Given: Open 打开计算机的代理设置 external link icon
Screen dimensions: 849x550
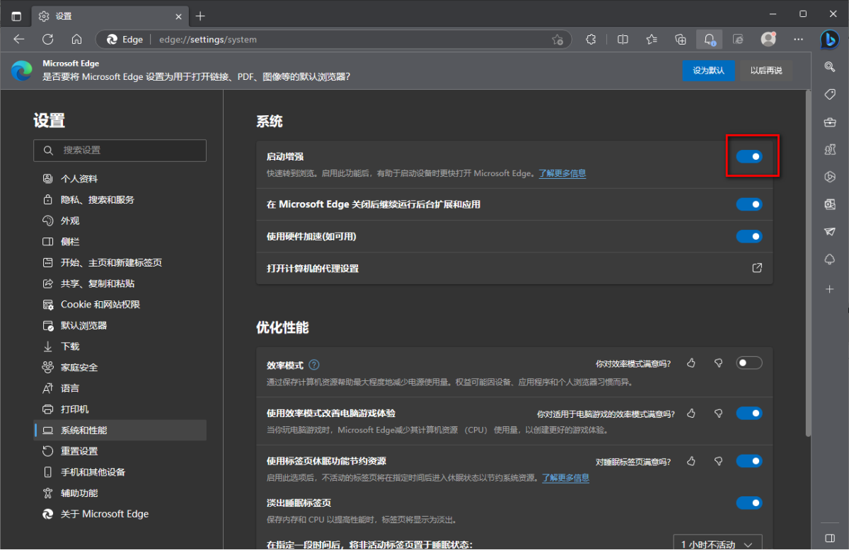Looking at the screenshot, I should (756, 268).
